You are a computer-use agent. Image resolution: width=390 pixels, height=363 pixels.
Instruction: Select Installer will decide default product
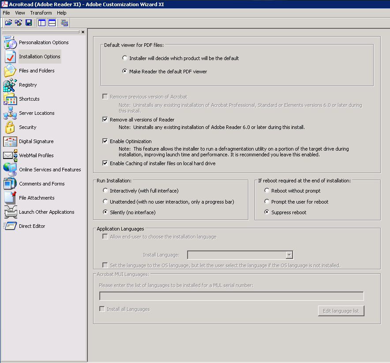(x=125, y=58)
